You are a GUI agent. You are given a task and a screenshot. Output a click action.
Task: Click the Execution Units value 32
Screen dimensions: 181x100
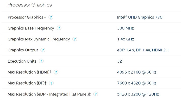tap(119, 61)
